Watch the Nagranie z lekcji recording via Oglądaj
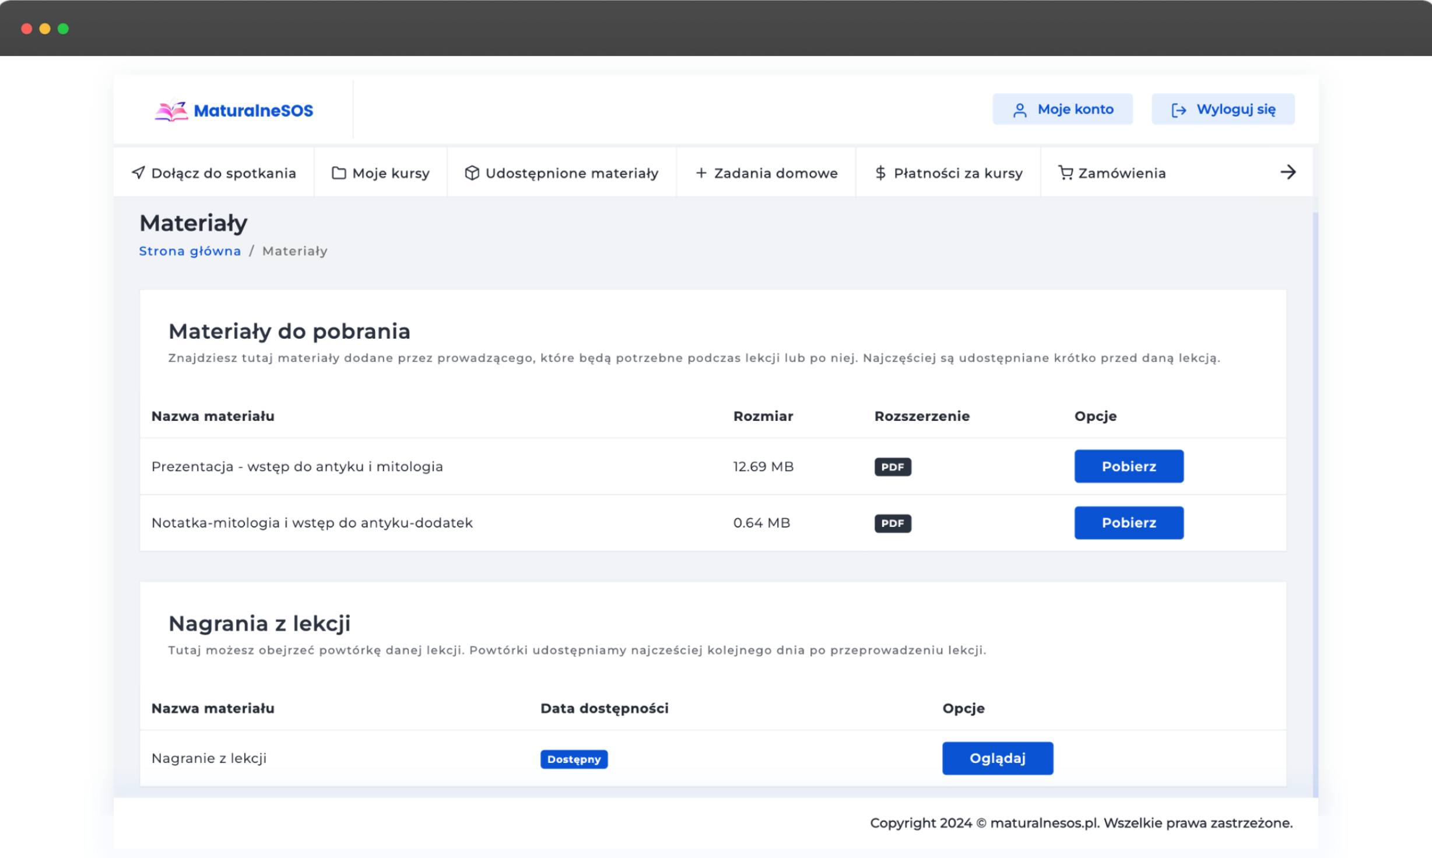Image resolution: width=1432 pixels, height=858 pixels. coord(997,758)
